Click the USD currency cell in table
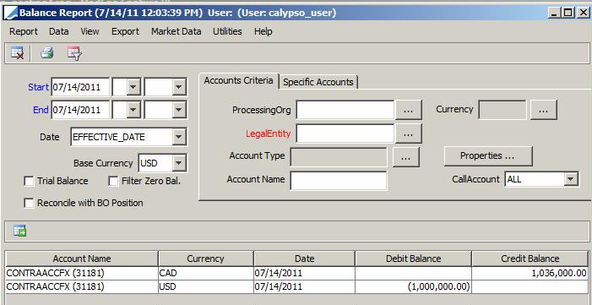This screenshot has height=305, width=592. (x=206, y=287)
